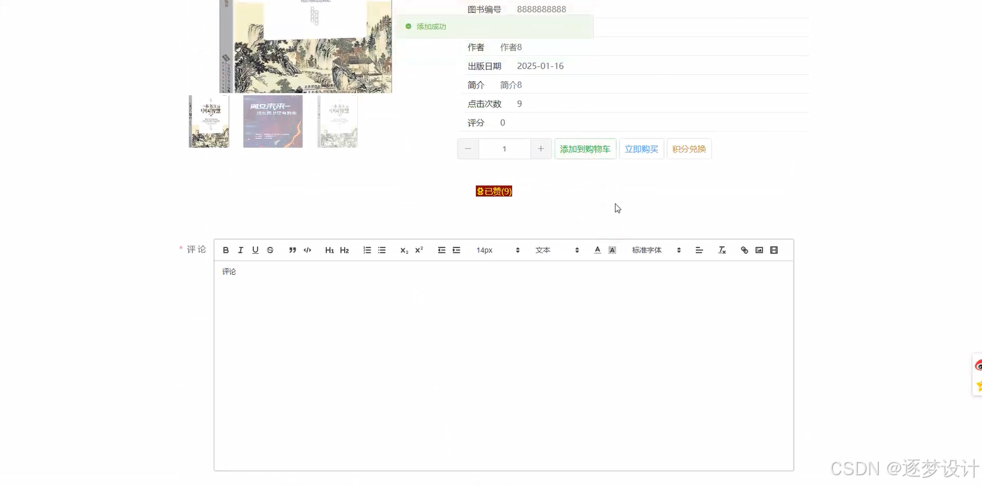Insert a hyperlink in the editor
This screenshot has height=486, width=982.
[x=744, y=250]
